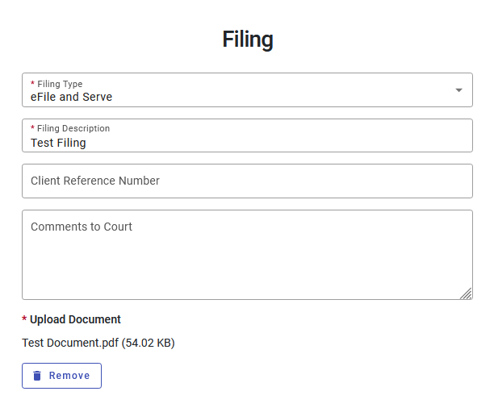Click the 'Test Filing' text in description
494x408 pixels.
pyautogui.click(x=58, y=143)
